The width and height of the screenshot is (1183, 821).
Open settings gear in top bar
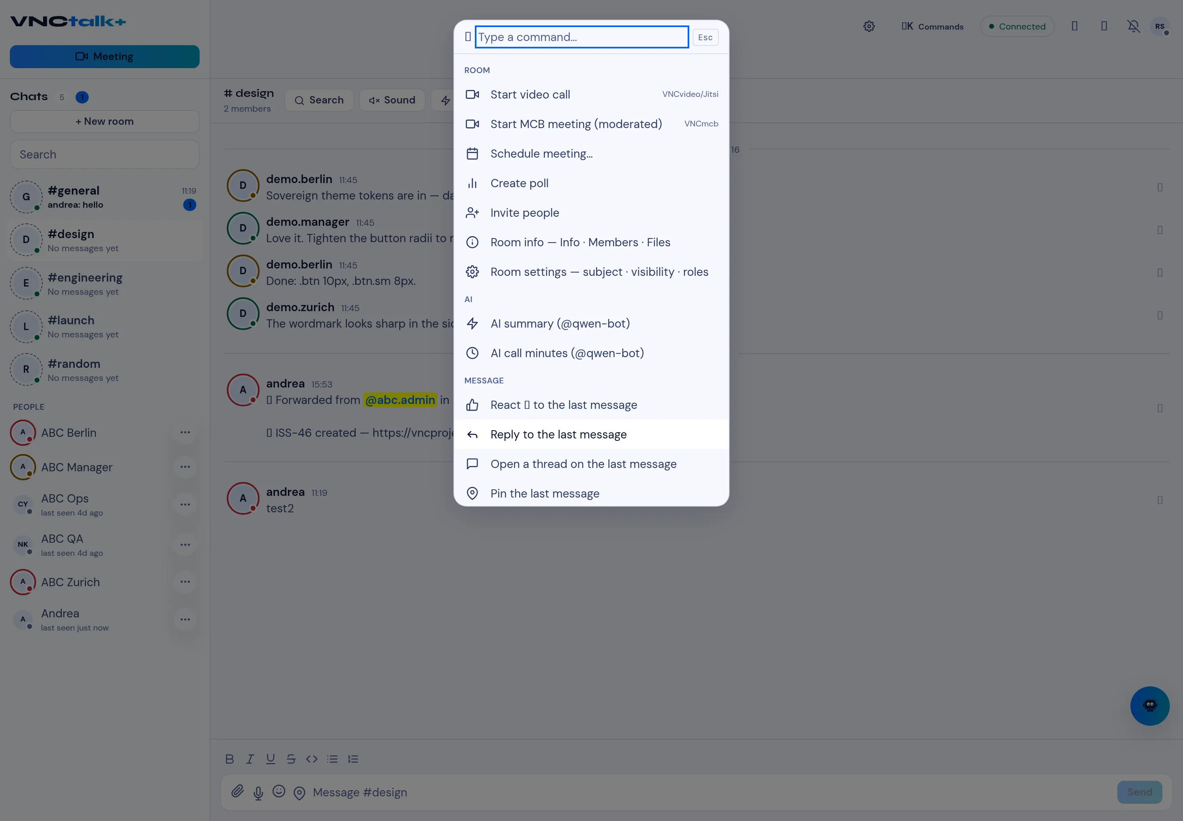click(869, 26)
